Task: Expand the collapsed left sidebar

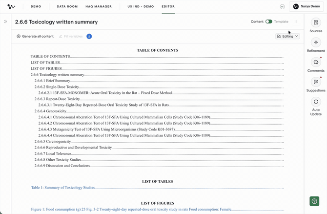Action: (5, 21)
